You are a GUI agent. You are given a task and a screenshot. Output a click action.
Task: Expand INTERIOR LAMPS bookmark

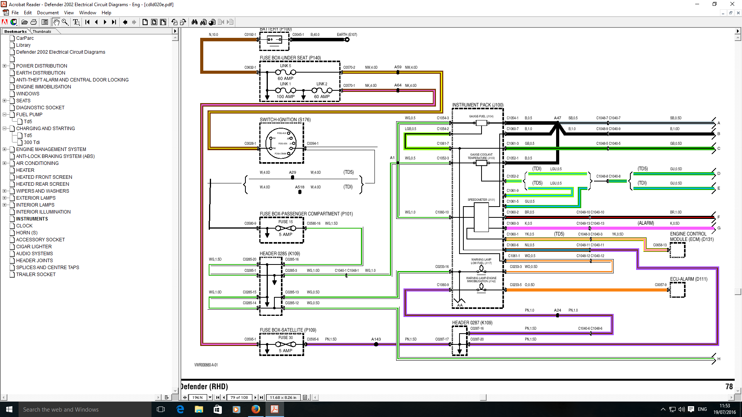pyautogui.click(x=5, y=205)
